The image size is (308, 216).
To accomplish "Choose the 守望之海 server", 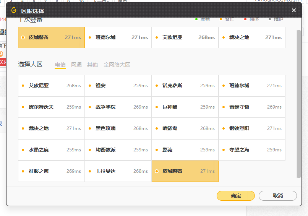I will (x=252, y=150).
